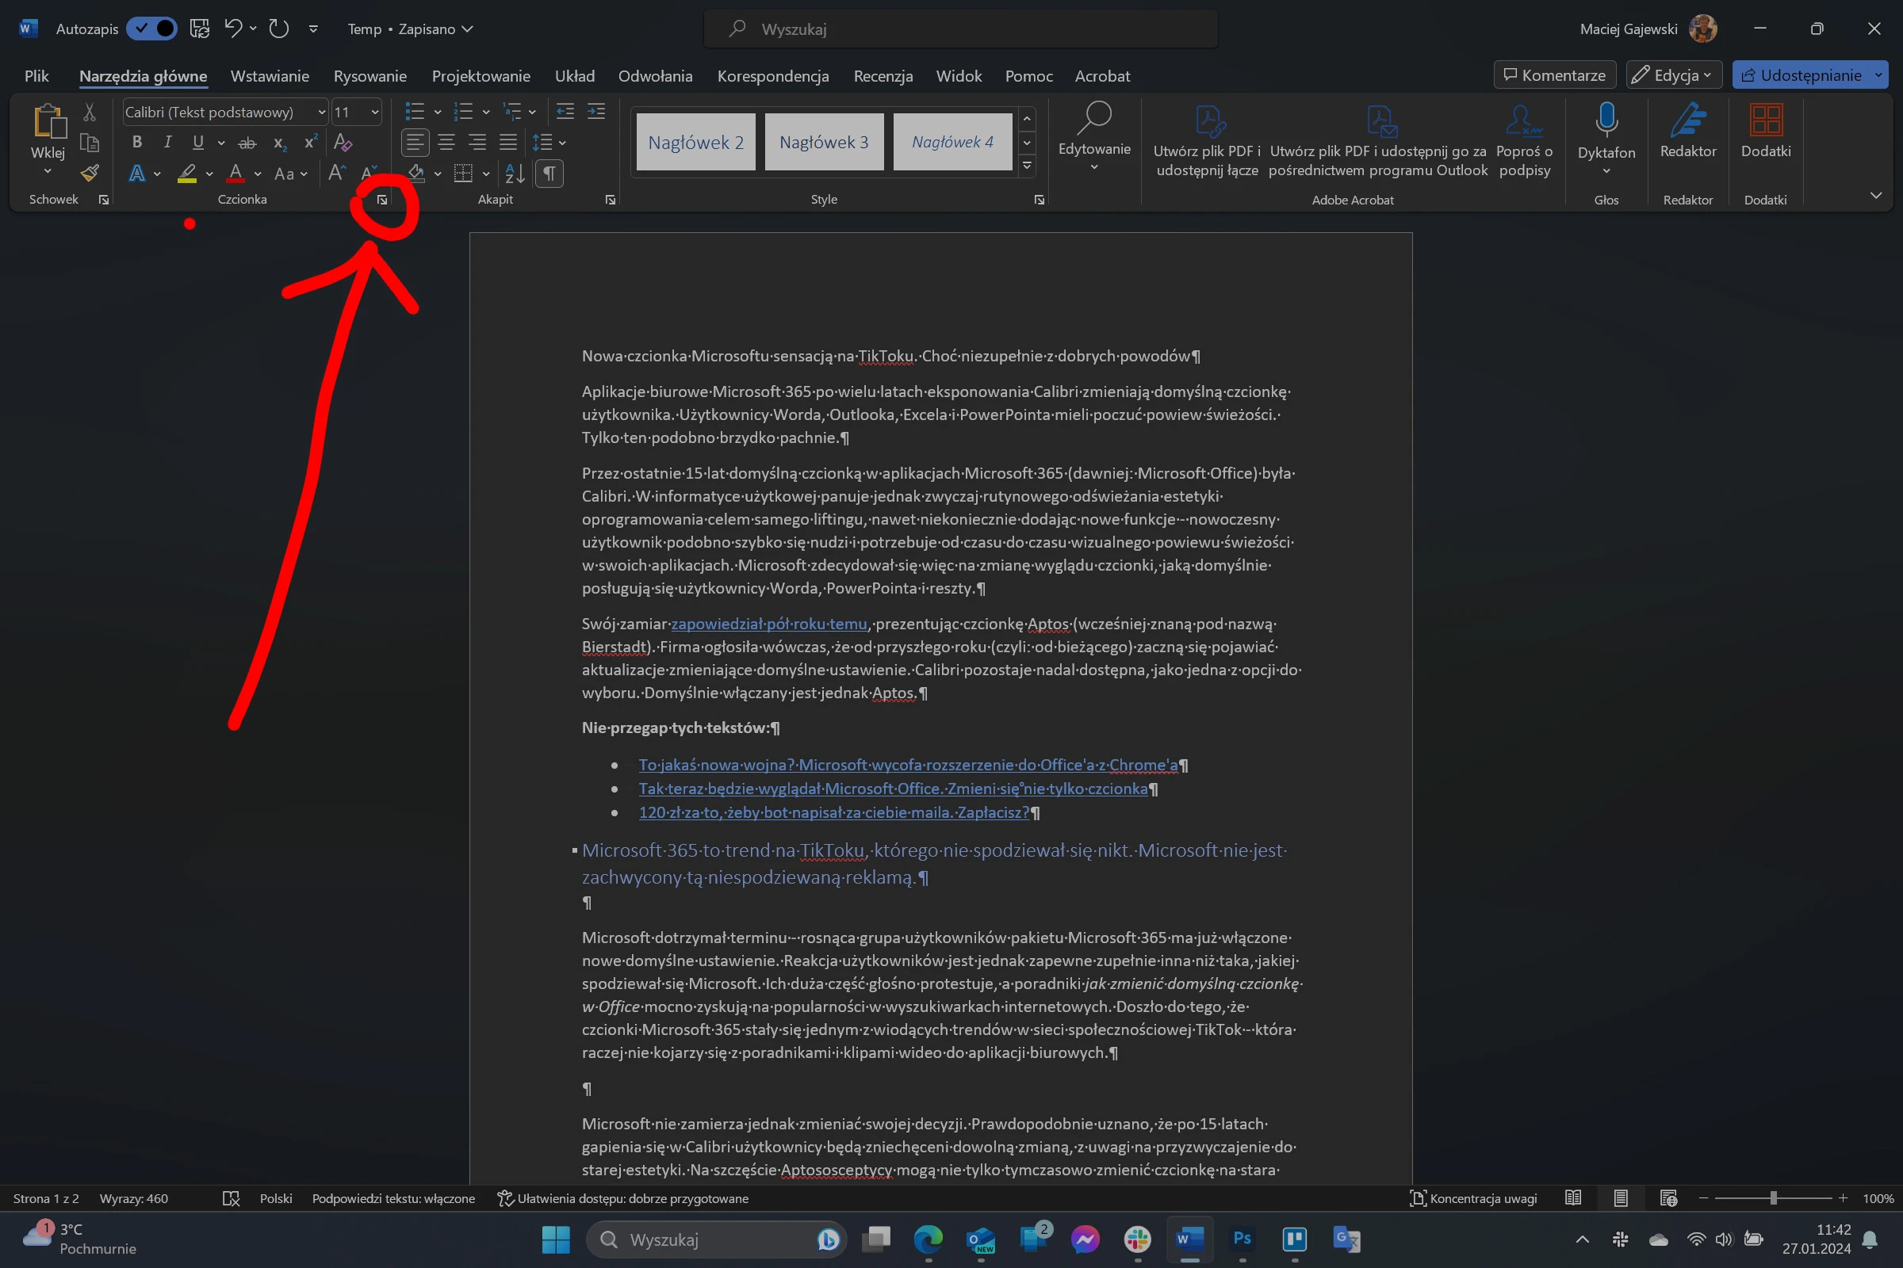This screenshot has height=1268, width=1903.
Task: Click the Format Painter brush icon
Action: [89, 173]
